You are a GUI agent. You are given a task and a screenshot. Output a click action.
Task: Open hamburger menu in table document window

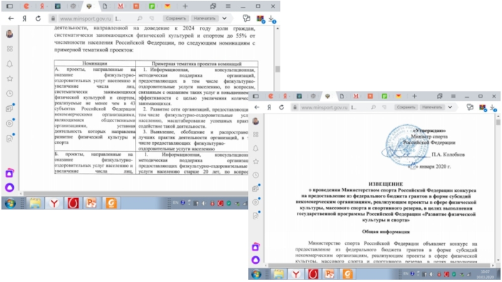tap(228, 6)
